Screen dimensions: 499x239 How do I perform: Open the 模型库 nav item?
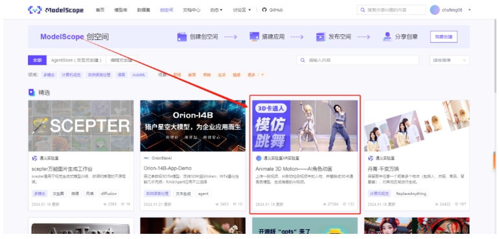(x=121, y=10)
